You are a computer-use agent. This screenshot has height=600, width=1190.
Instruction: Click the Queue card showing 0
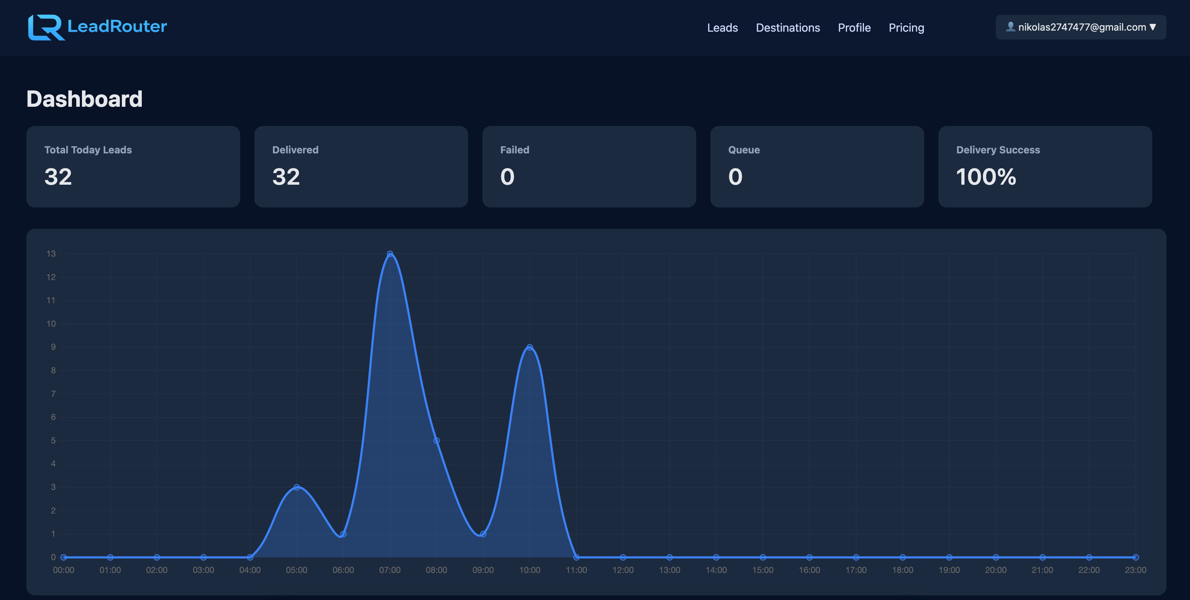point(817,167)
